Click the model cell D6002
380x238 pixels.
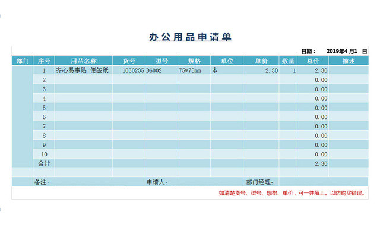161,70
